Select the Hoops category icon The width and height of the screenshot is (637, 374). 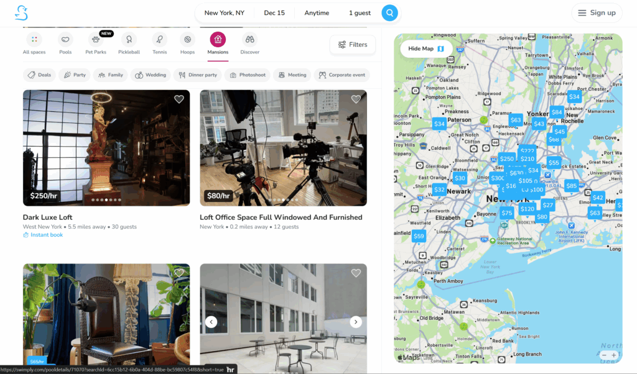(x=187, y=40)
